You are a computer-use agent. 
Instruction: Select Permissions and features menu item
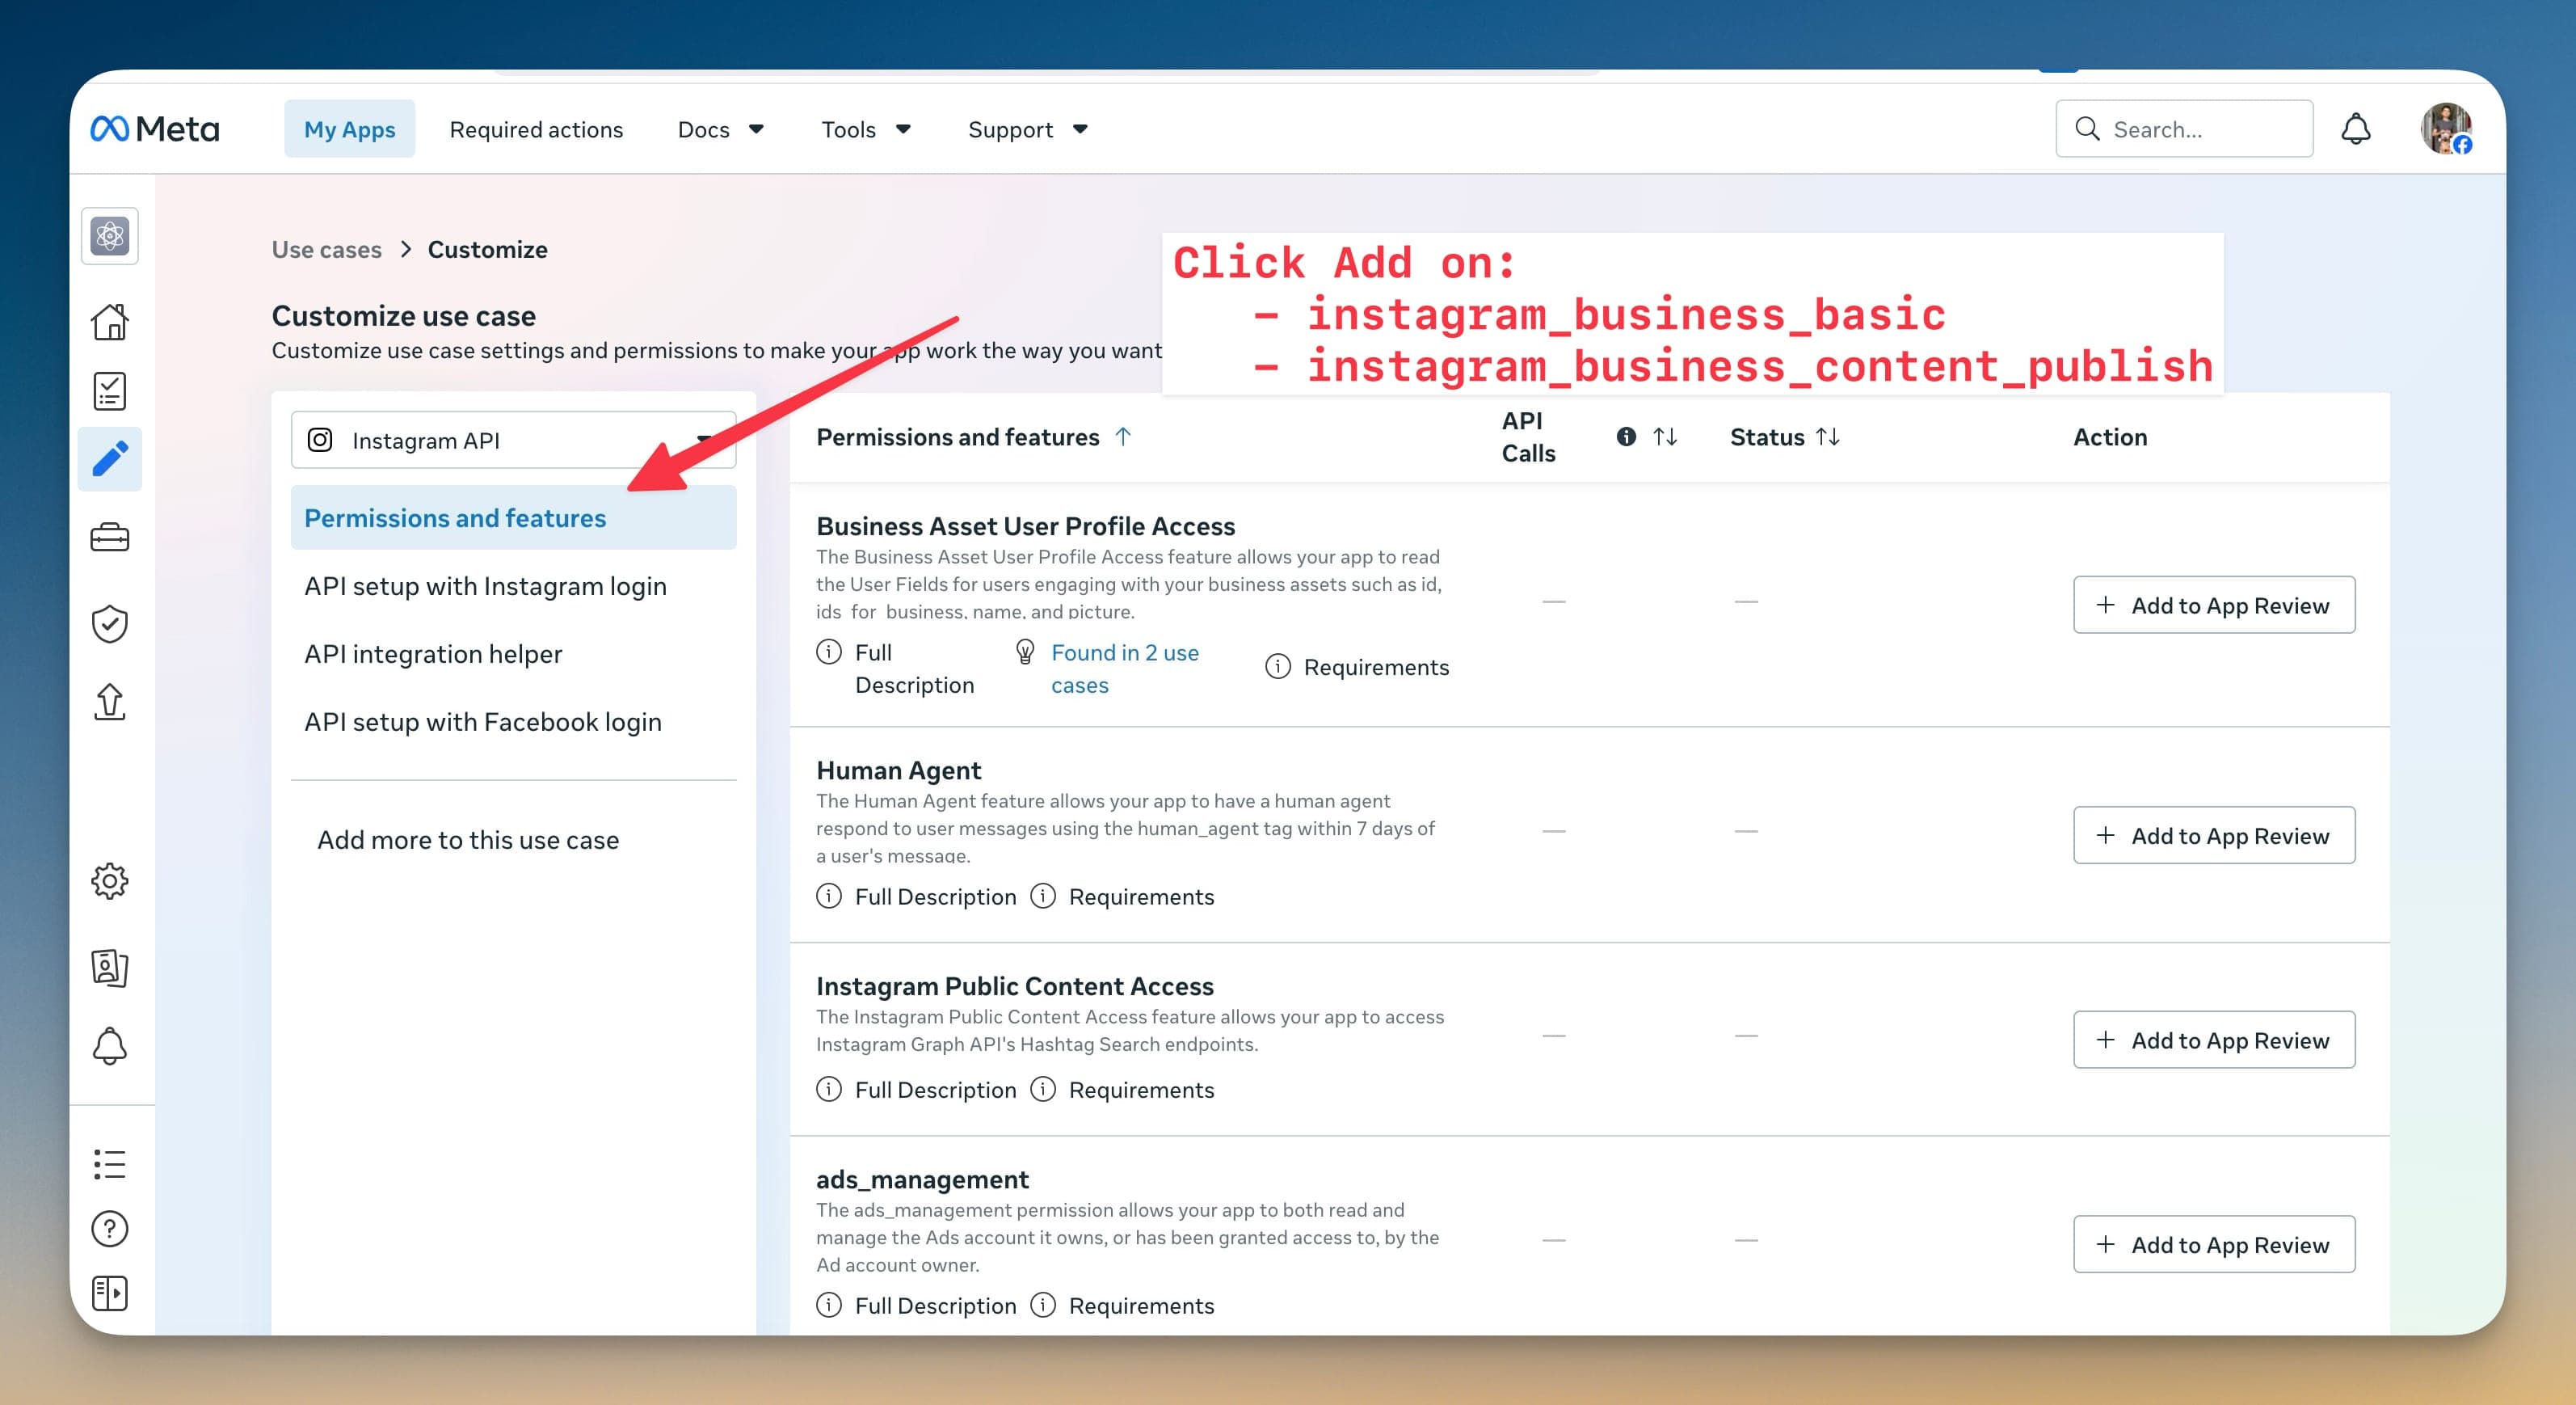(x=514, y=517)
